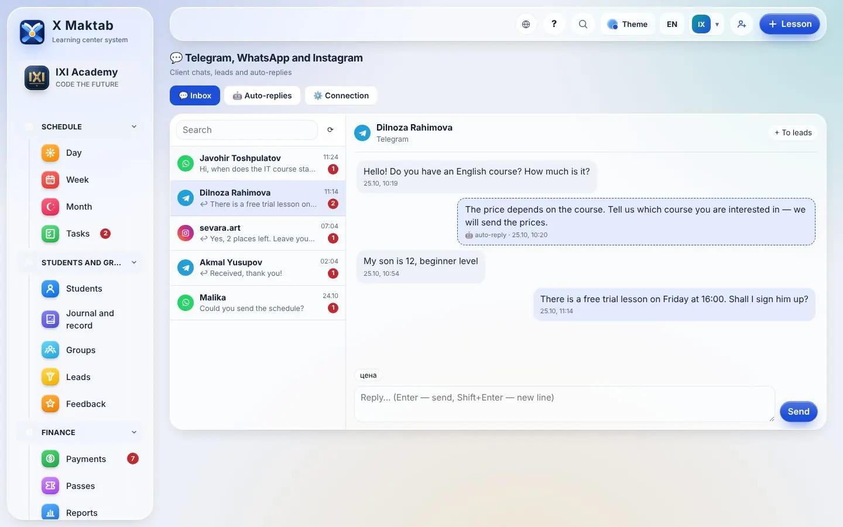Click the + To leads button
Viewport: 843px width, 527px height.
coord(793,133)
